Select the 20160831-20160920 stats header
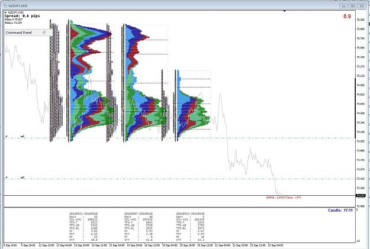 point(83,214)
